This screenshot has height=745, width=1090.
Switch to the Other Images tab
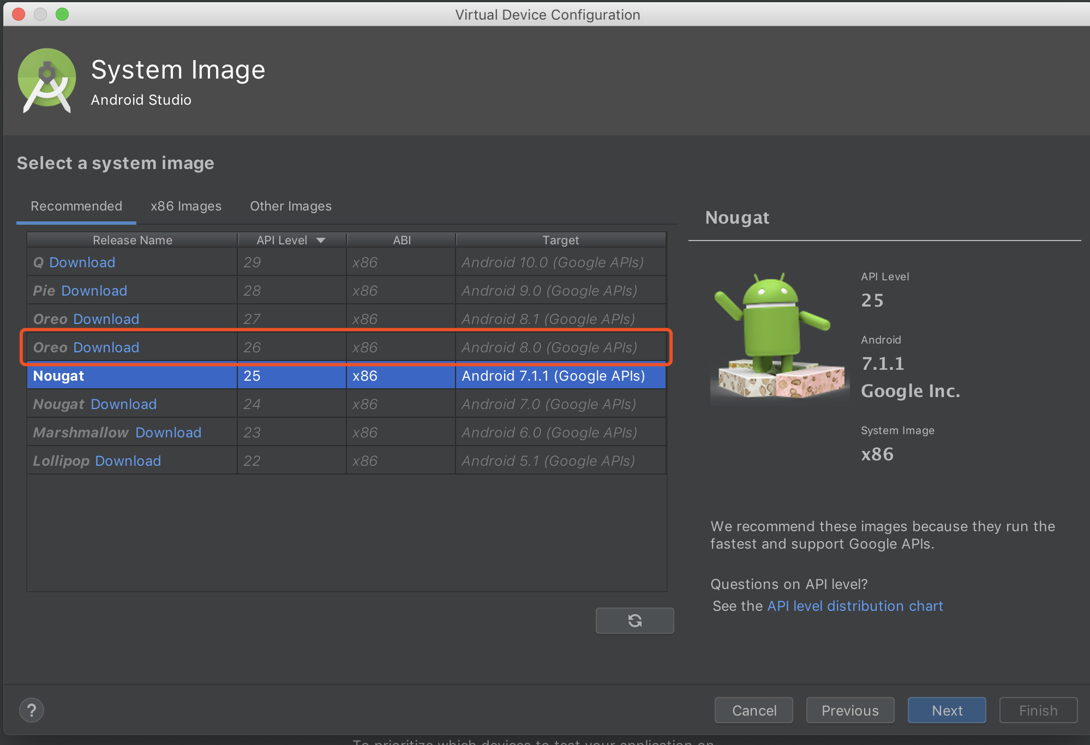pyautogui.click(x=291, y=206)
